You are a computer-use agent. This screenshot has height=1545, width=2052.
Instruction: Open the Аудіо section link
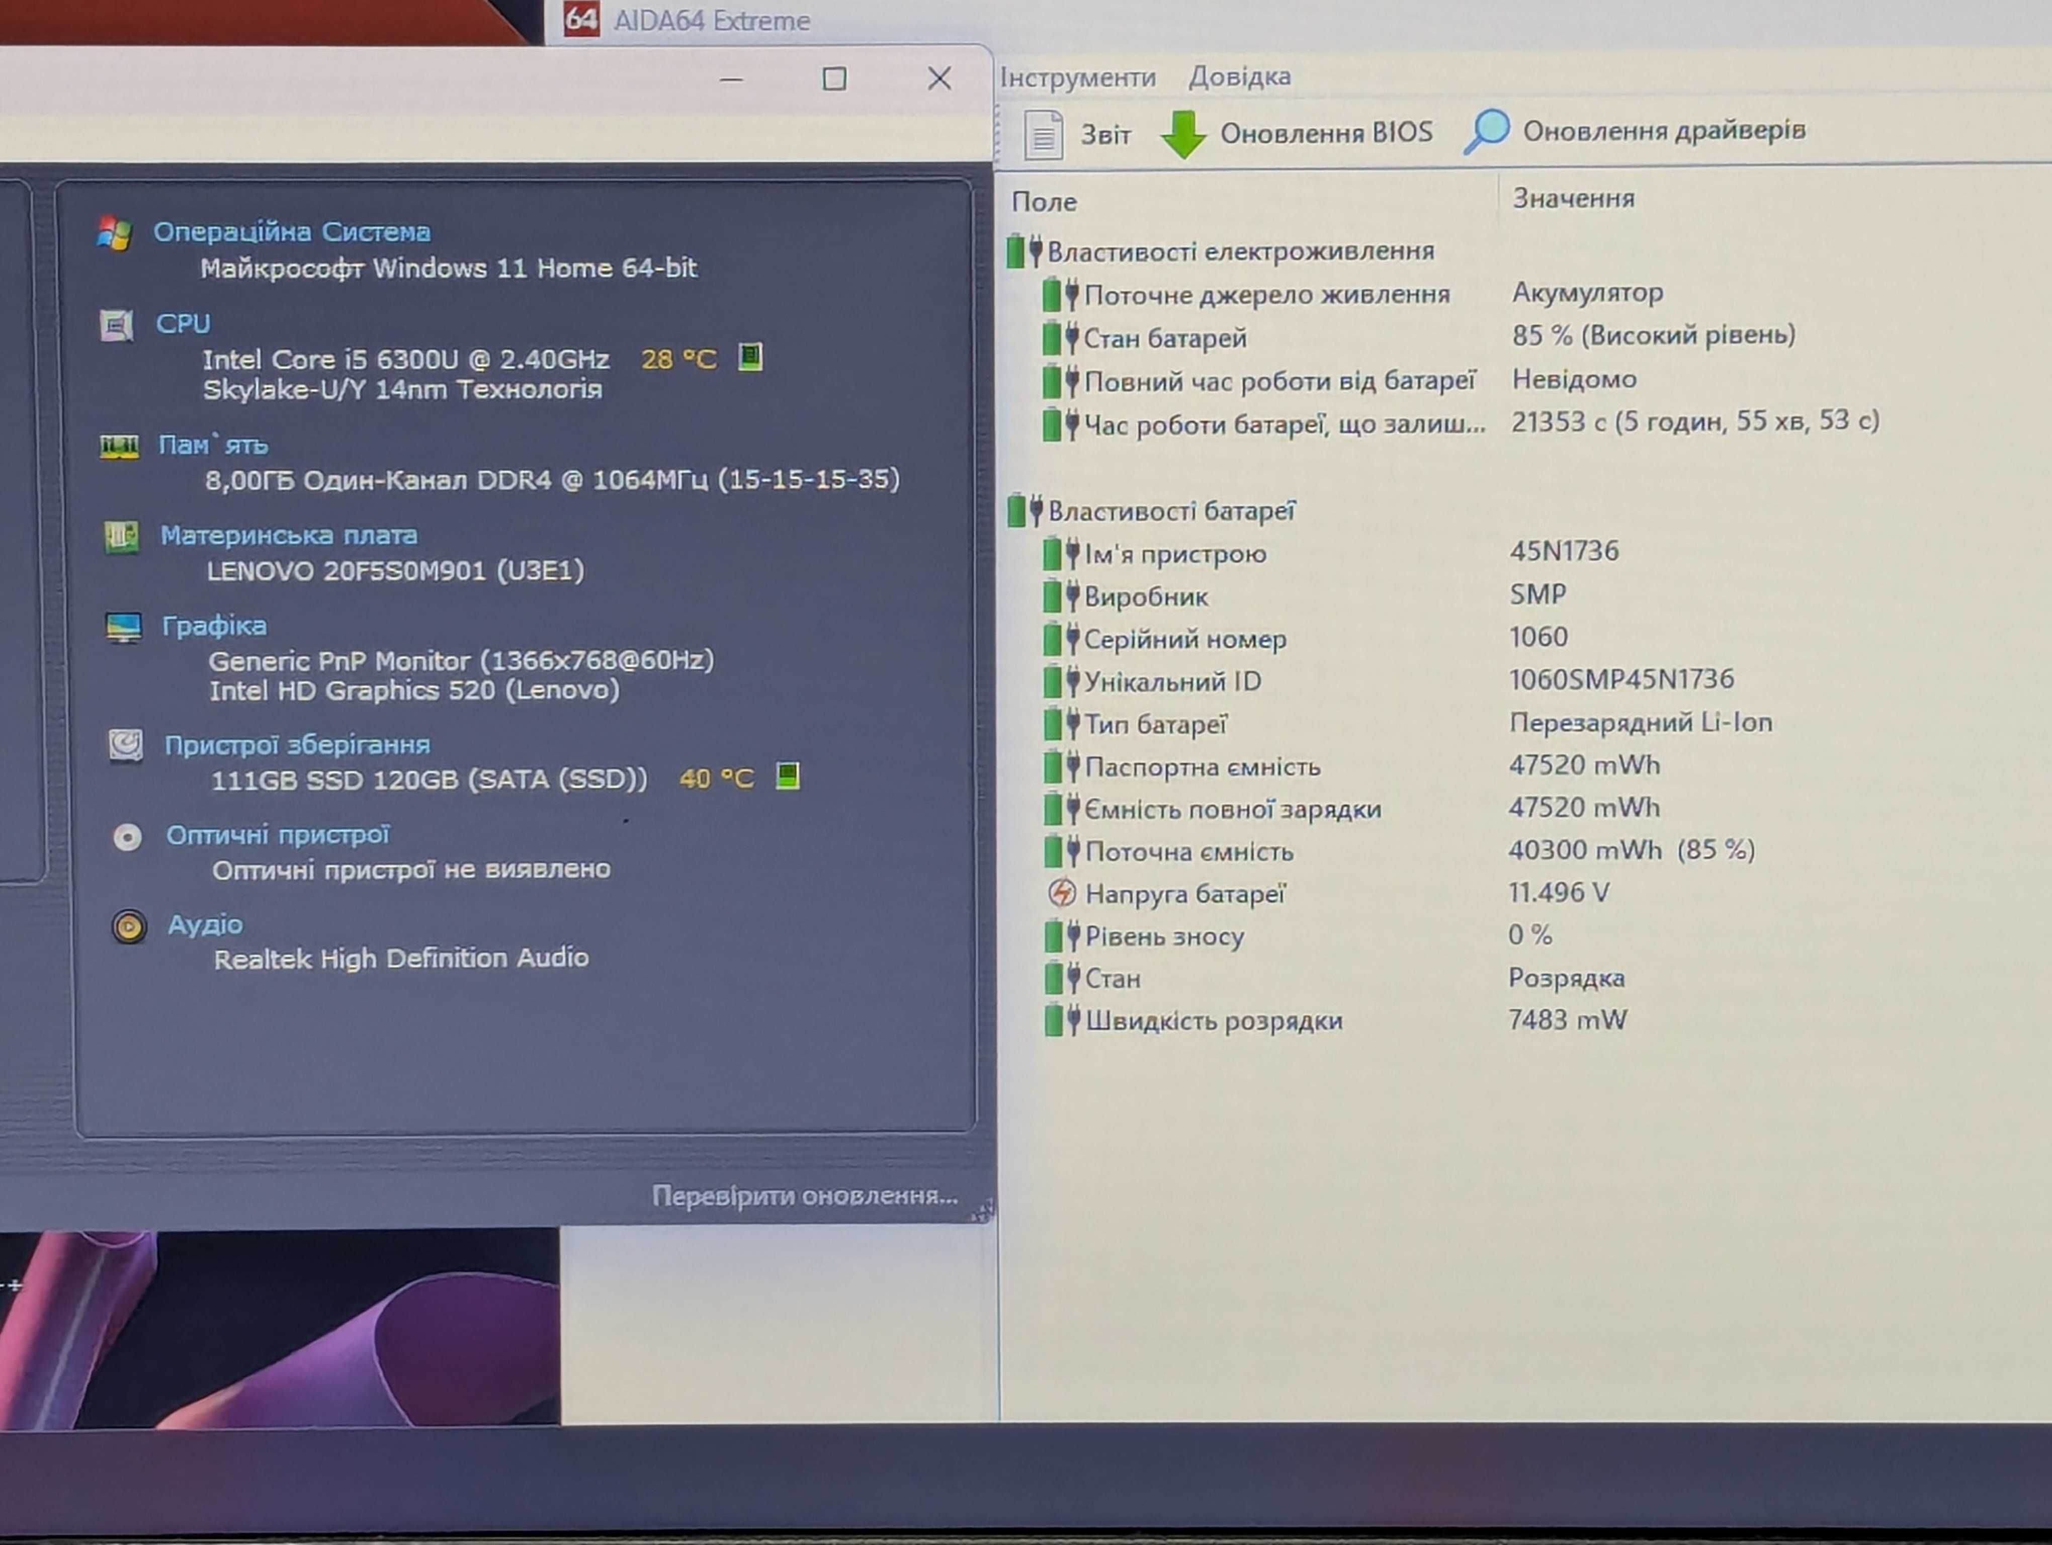coord(205,924)
